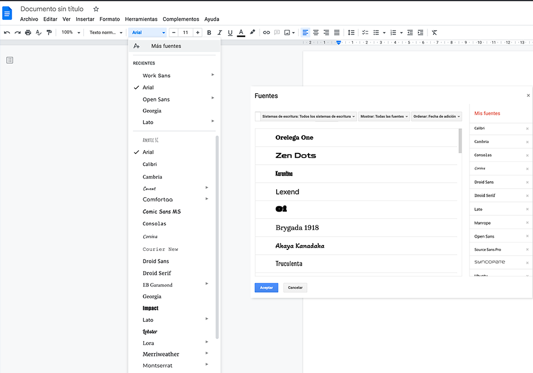This screenshot has height=373, width=533.
Task: Increase font size with plus button
Action: [198, 33]
